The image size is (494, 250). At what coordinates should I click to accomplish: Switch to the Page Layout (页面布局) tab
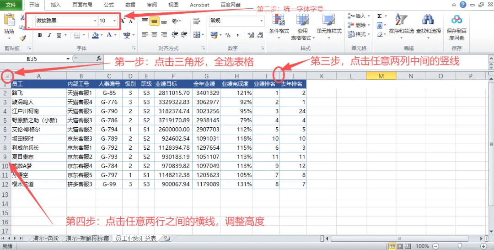[x=82, y=5]
